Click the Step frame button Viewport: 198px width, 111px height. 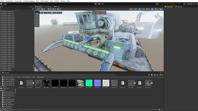103,4
